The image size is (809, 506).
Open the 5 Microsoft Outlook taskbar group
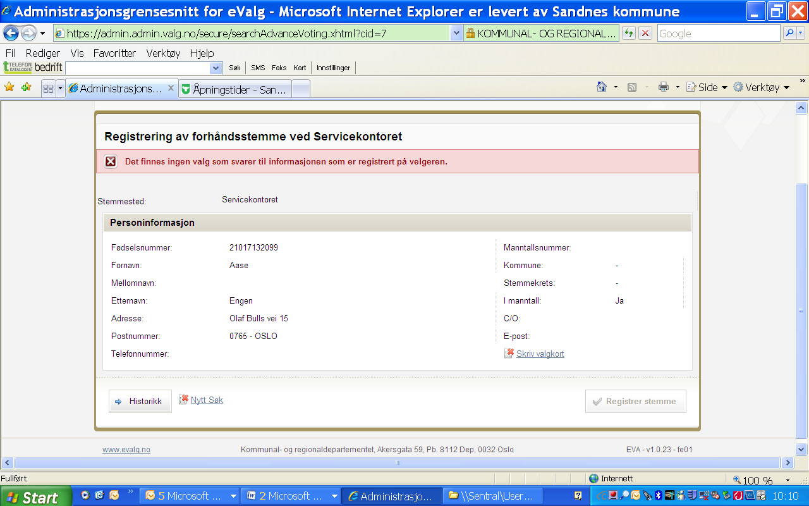pyautogui.click(x=188, y=496)
